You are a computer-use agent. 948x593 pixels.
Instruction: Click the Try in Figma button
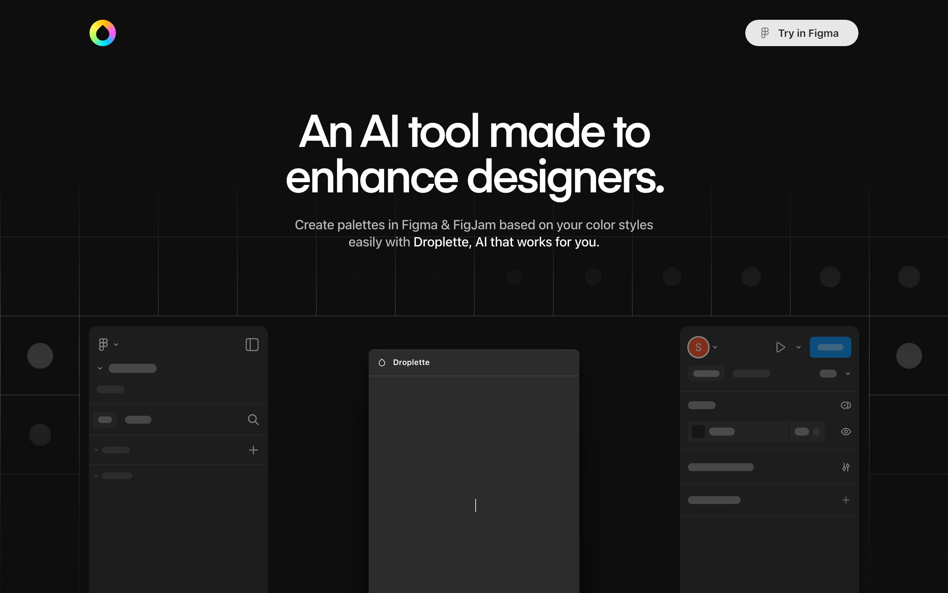coord(802,33)
